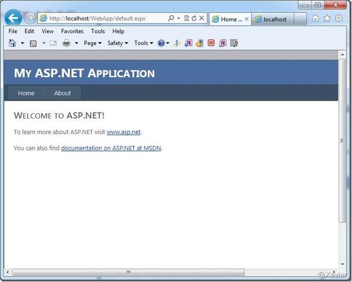The height and width of the screenshot is (282, 352).
Task: Open favorites with the star icon
Action: pos(327,18)
